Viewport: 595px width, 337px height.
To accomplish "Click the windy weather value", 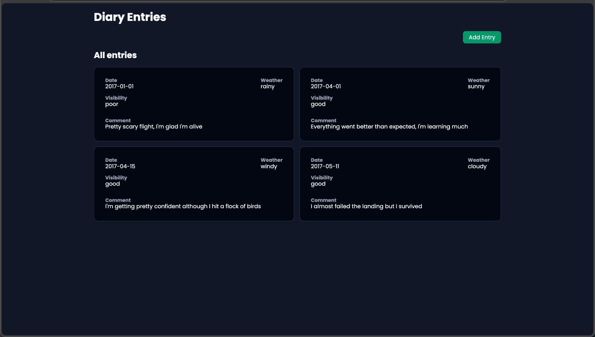I will 269,166.
